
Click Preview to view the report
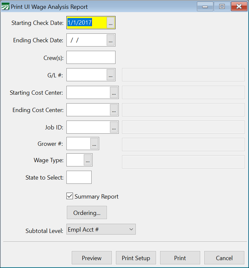(x=92, y=258)
